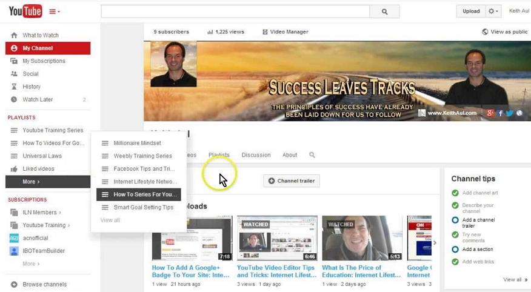
Task: Switch to the Discussion tab
Action: [x=256, y=155]
